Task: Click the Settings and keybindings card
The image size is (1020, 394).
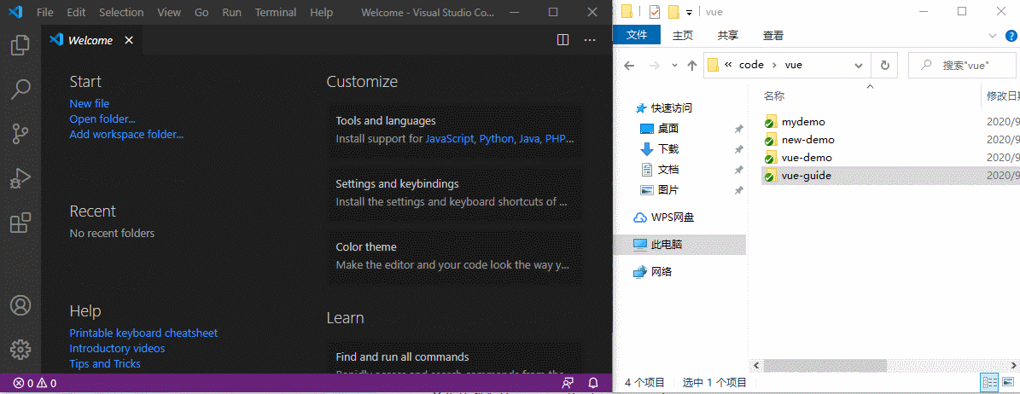Action: [455, 193]
